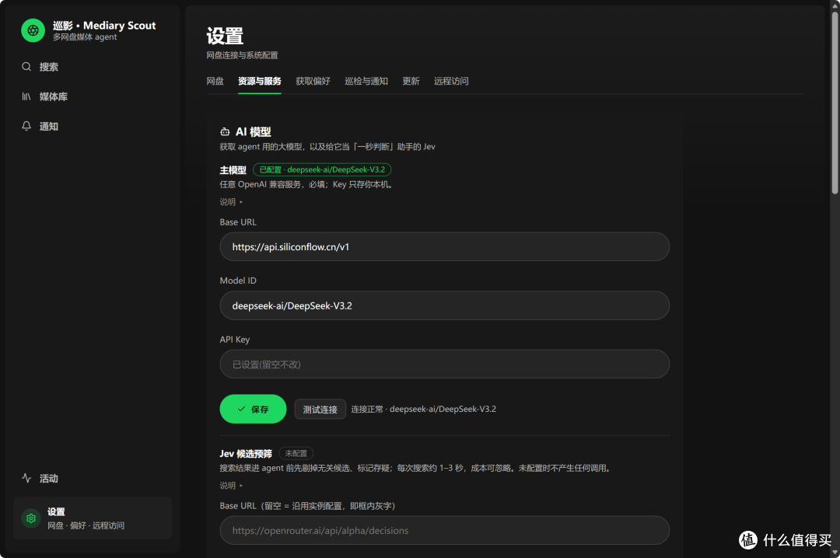Click the 设置 page heading
840x558 pixels.
tap(225, 37)
